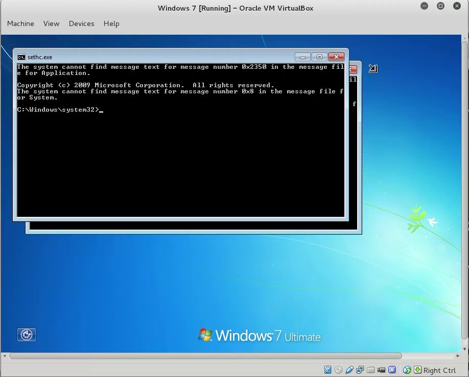Click the vertical scrollbar of the VM view
Image resolution: width=469 pixels, height=377 pixels.
(464, 190)
